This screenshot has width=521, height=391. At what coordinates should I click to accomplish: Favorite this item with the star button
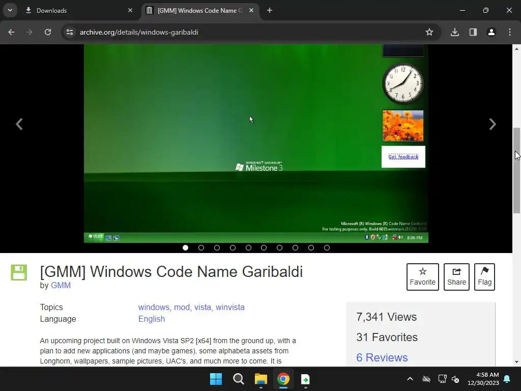(423, 277)
